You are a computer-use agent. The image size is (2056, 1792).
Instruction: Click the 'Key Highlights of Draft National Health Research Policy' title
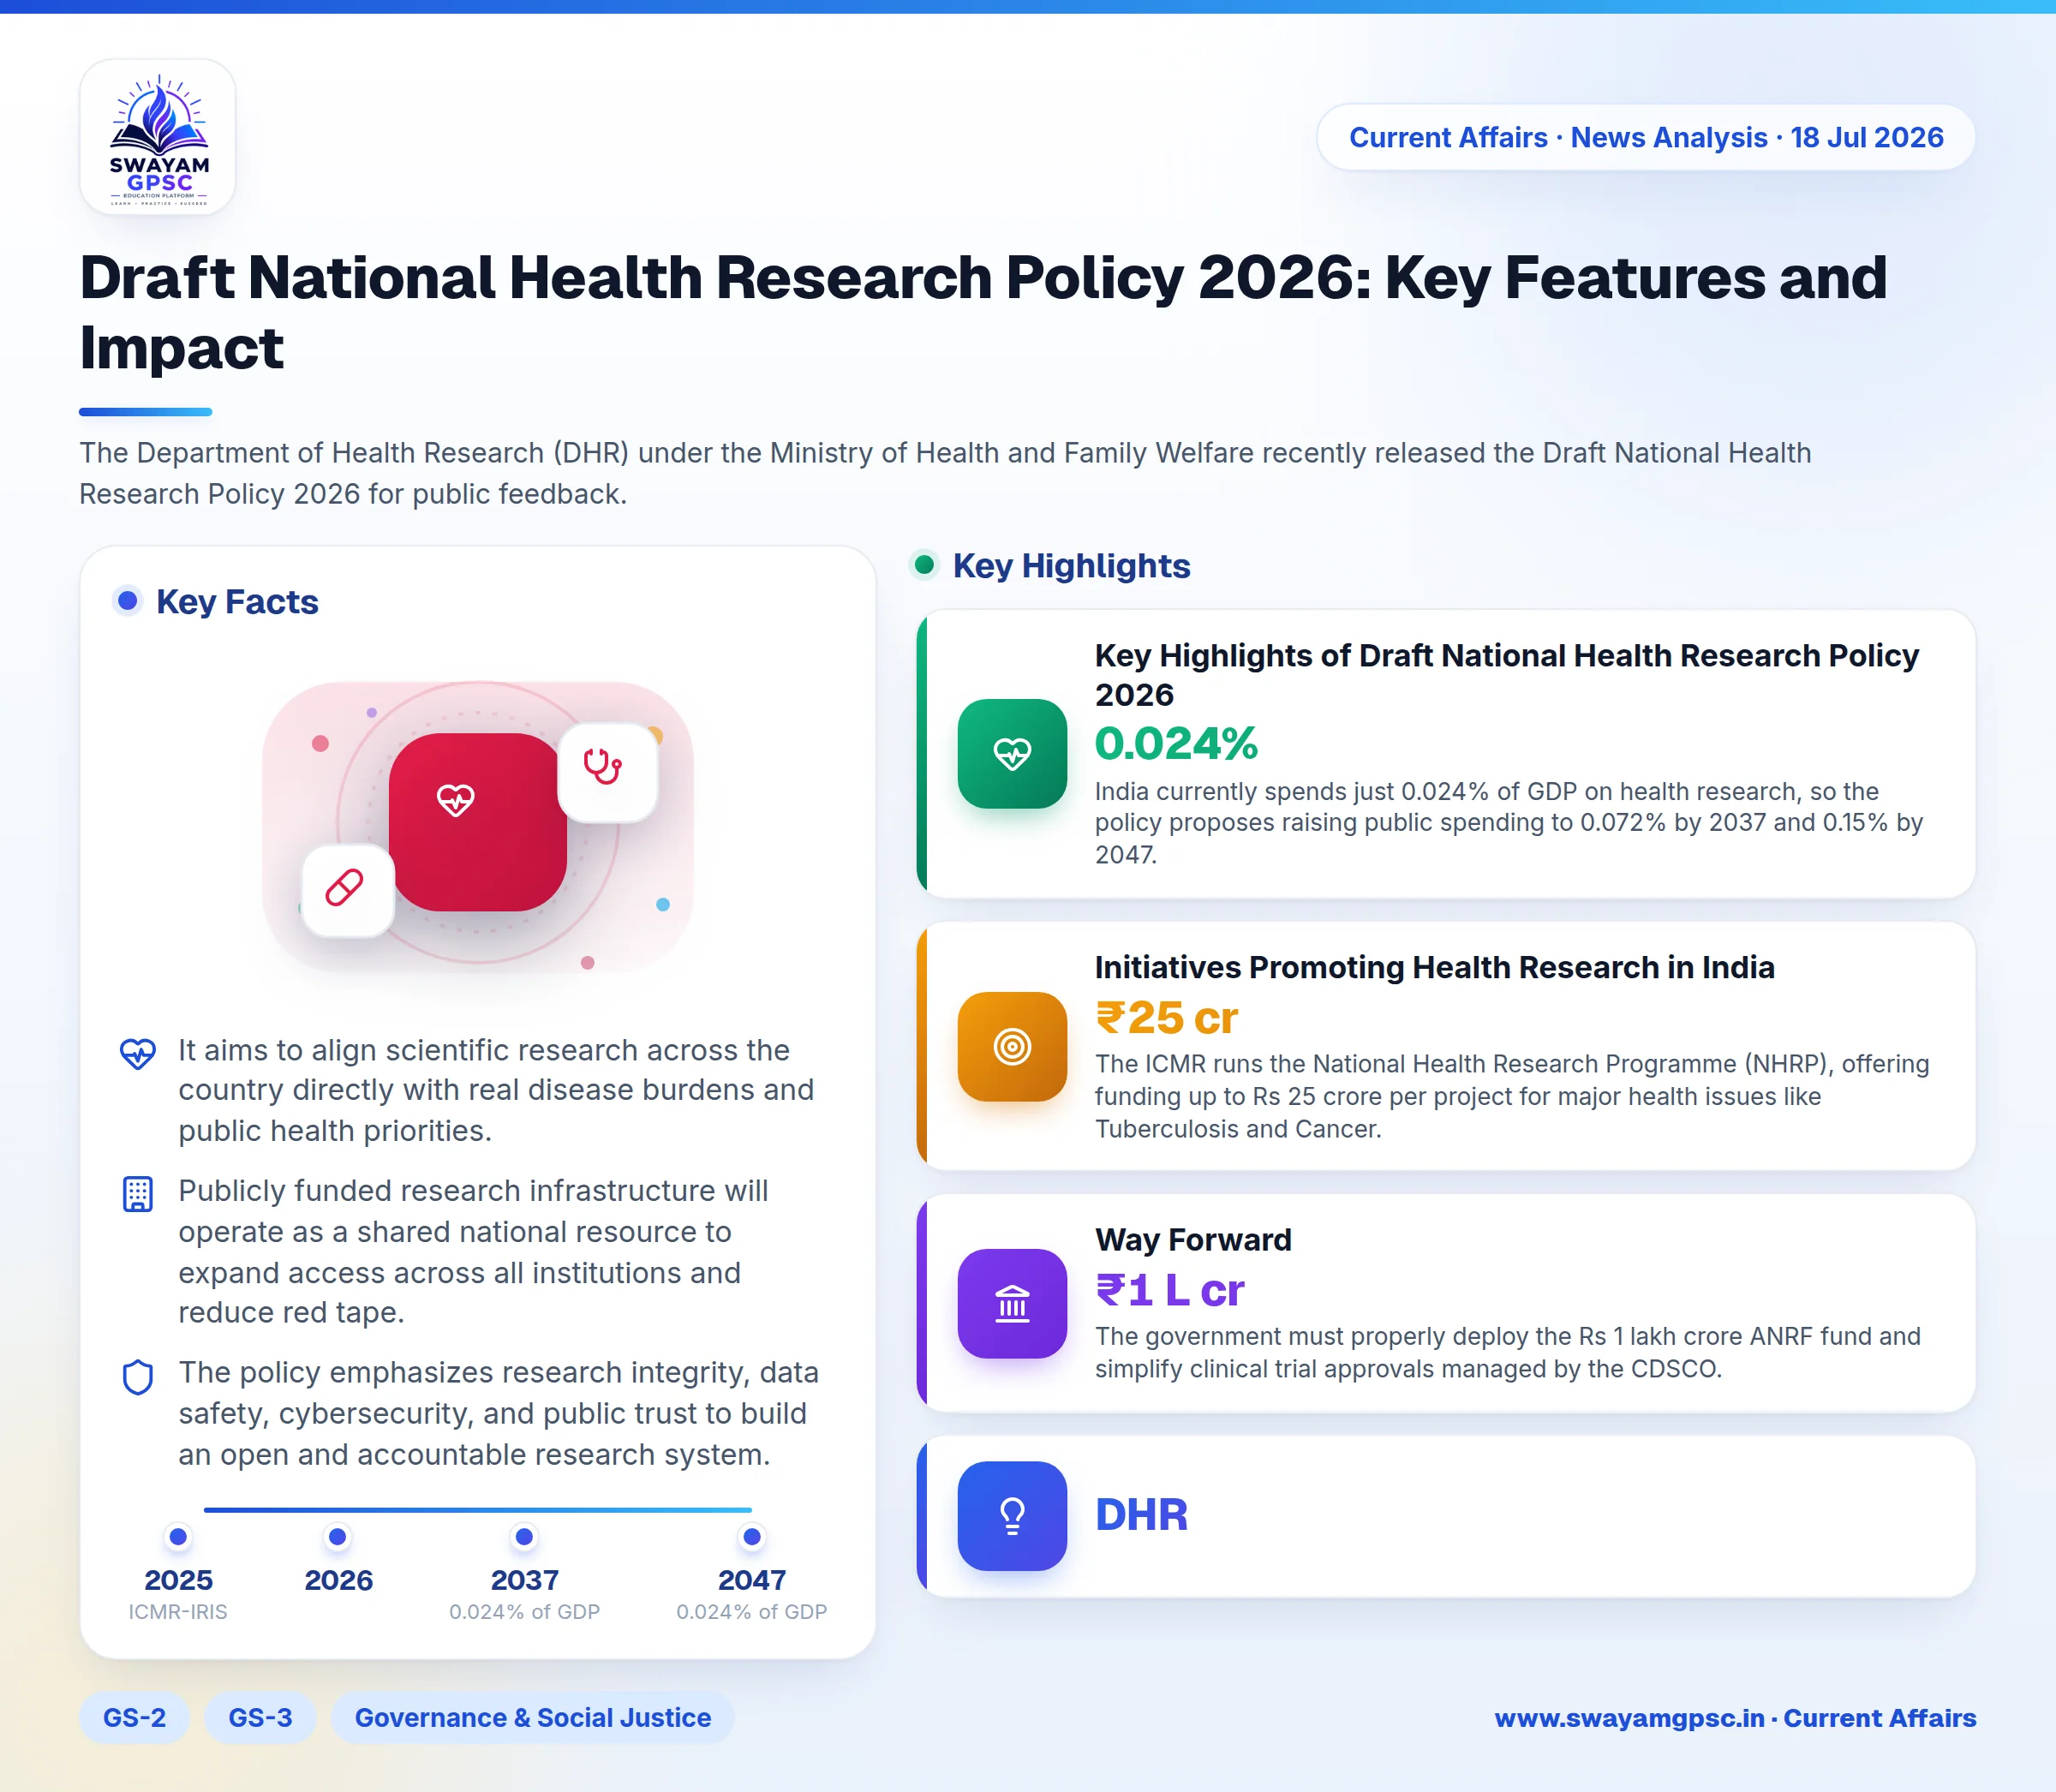tap(1507, 674)
